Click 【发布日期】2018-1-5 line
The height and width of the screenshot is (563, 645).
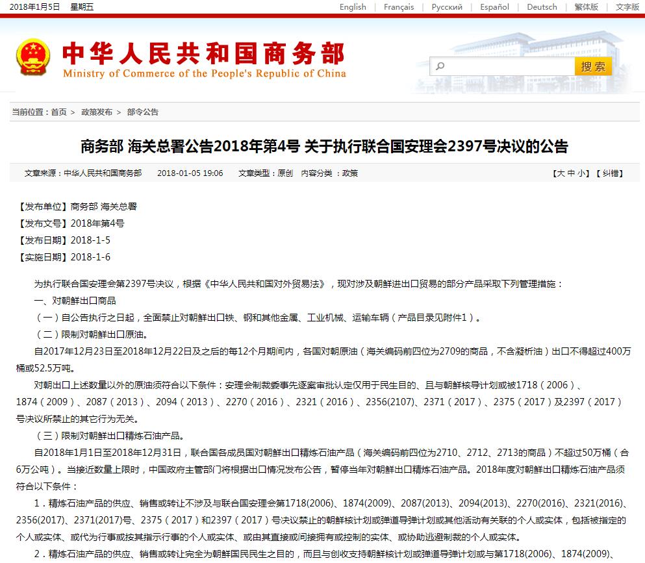(63, 240)
